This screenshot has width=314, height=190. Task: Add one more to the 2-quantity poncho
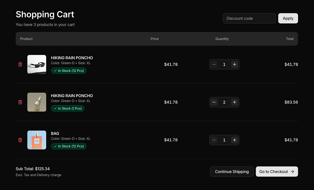point(235,102)
